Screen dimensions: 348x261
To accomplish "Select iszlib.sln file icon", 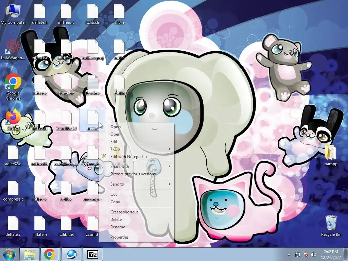I will click(92, 14).
